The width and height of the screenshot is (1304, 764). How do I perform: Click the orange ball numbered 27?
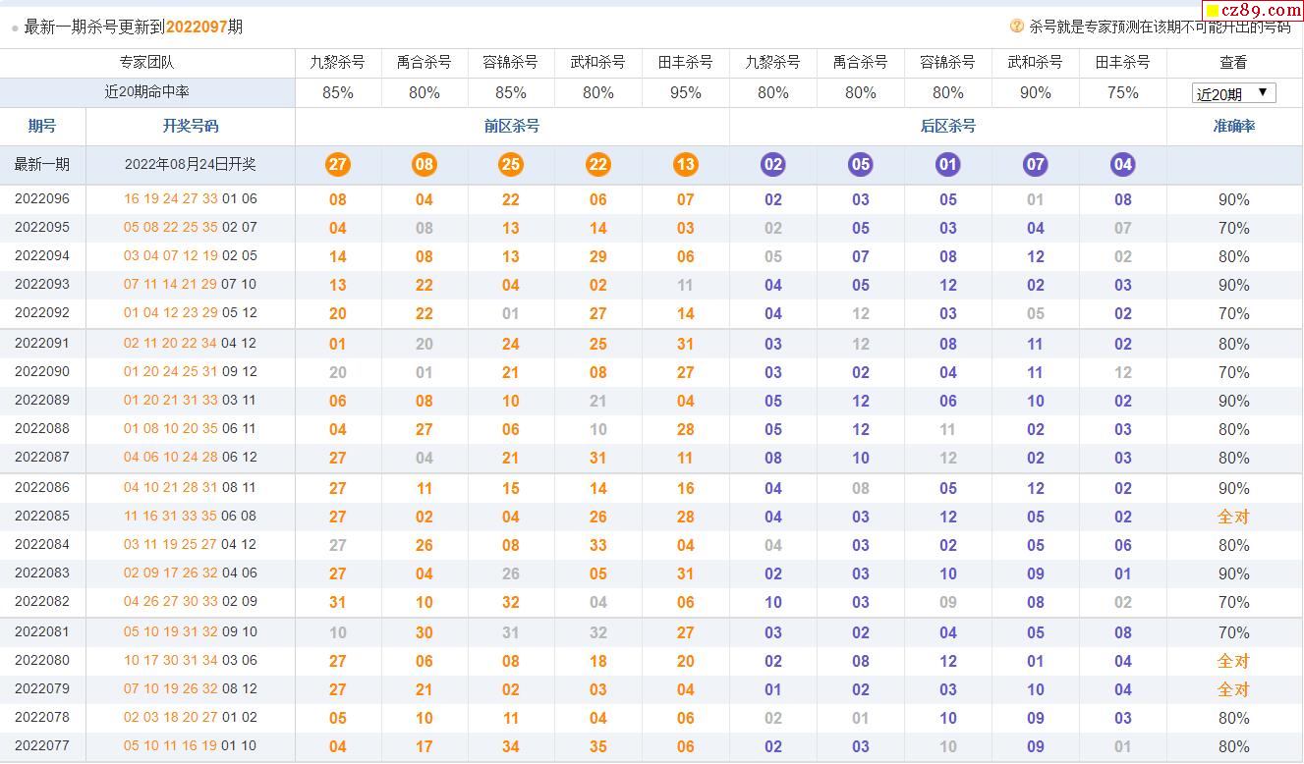(x=337, y=164)
